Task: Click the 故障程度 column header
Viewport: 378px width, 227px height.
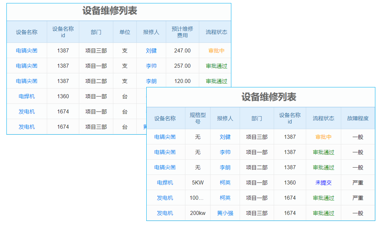Action: (x=358, y=118)
